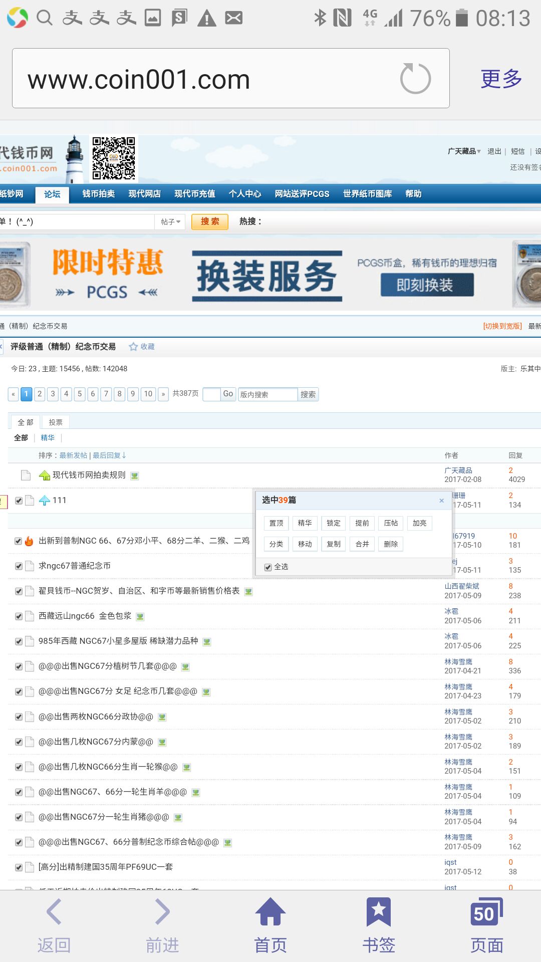Screen dimensions: 541x962
Task: Open the 更多 browser menu
Action: [501, 79]
